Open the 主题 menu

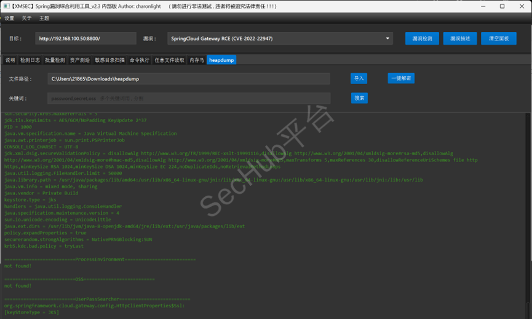(x=44, y=18)
